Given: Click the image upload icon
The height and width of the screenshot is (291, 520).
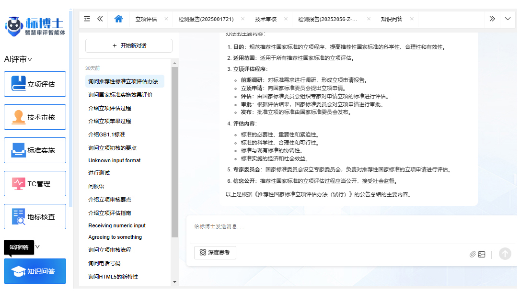Looking at the screenshot, I should pyautogui.click(x=482, y=254).
